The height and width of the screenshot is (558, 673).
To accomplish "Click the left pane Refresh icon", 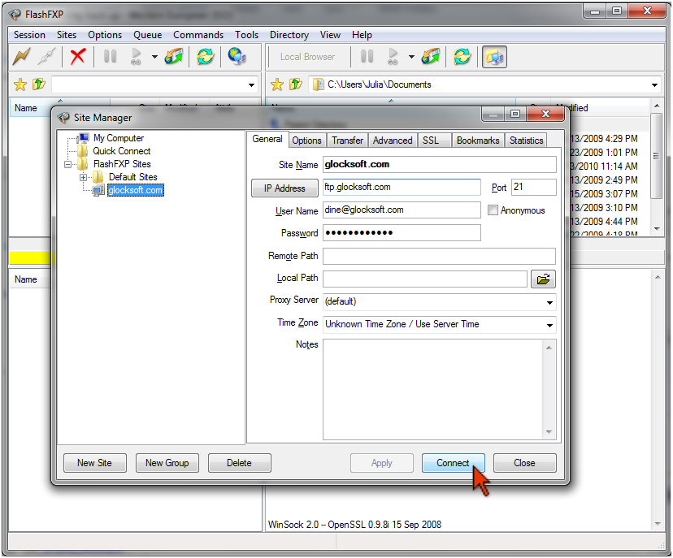I will point(206,57).
